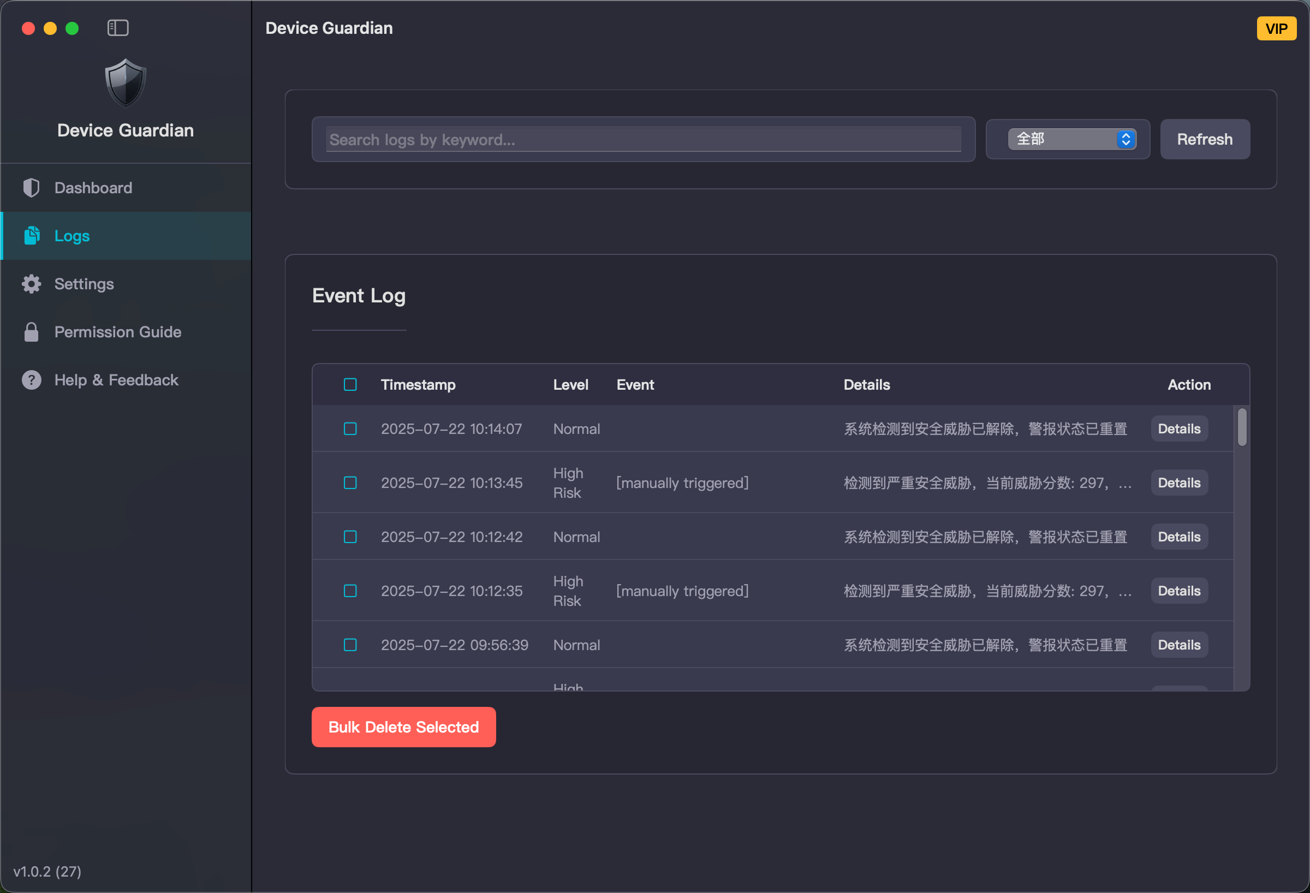This screenshot has height=893, width=1310.
Task: Open the 全部 level filter dropdown
Action: point(1071,139)
